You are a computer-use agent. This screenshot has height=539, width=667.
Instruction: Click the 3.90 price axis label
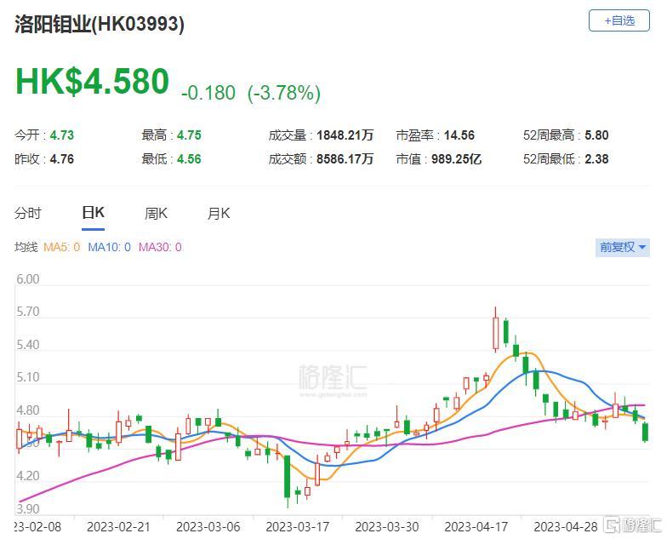(x=27, y=509)
